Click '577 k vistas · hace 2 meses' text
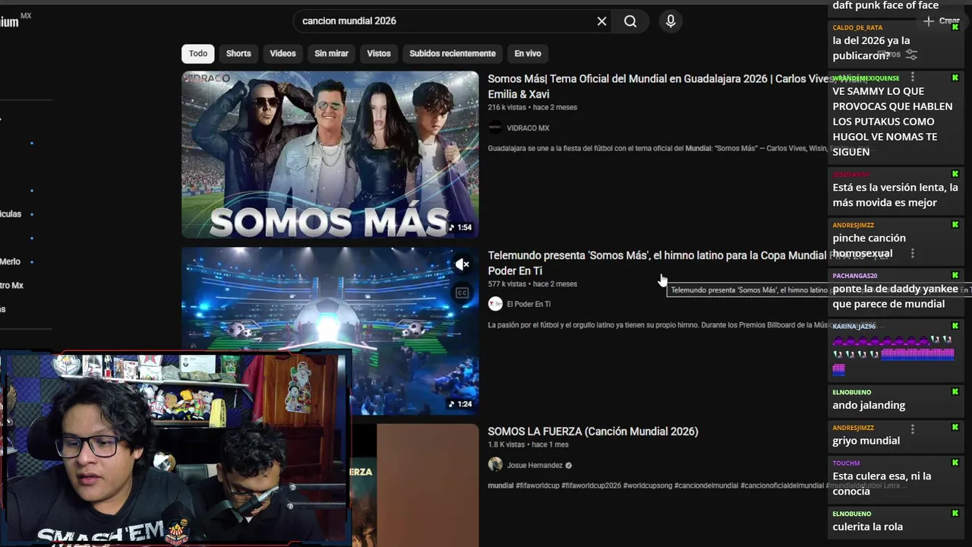Image resolution: width=972 pixels, height=547 pixels. 532,284
